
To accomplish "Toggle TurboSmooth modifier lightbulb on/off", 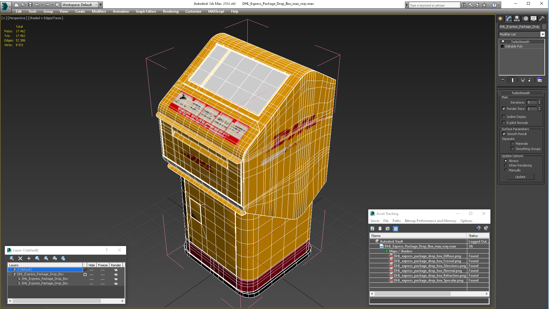I will (x=503, y=42).
